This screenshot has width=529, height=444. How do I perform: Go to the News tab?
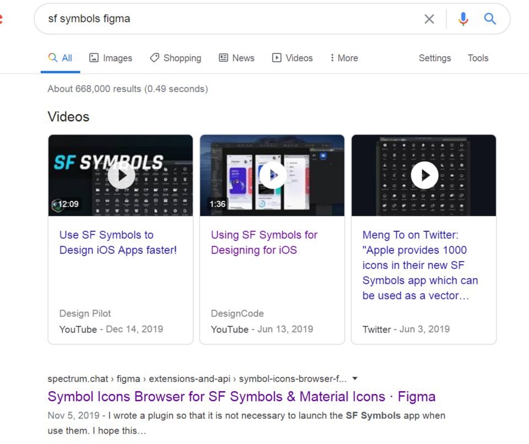(236, 58)
